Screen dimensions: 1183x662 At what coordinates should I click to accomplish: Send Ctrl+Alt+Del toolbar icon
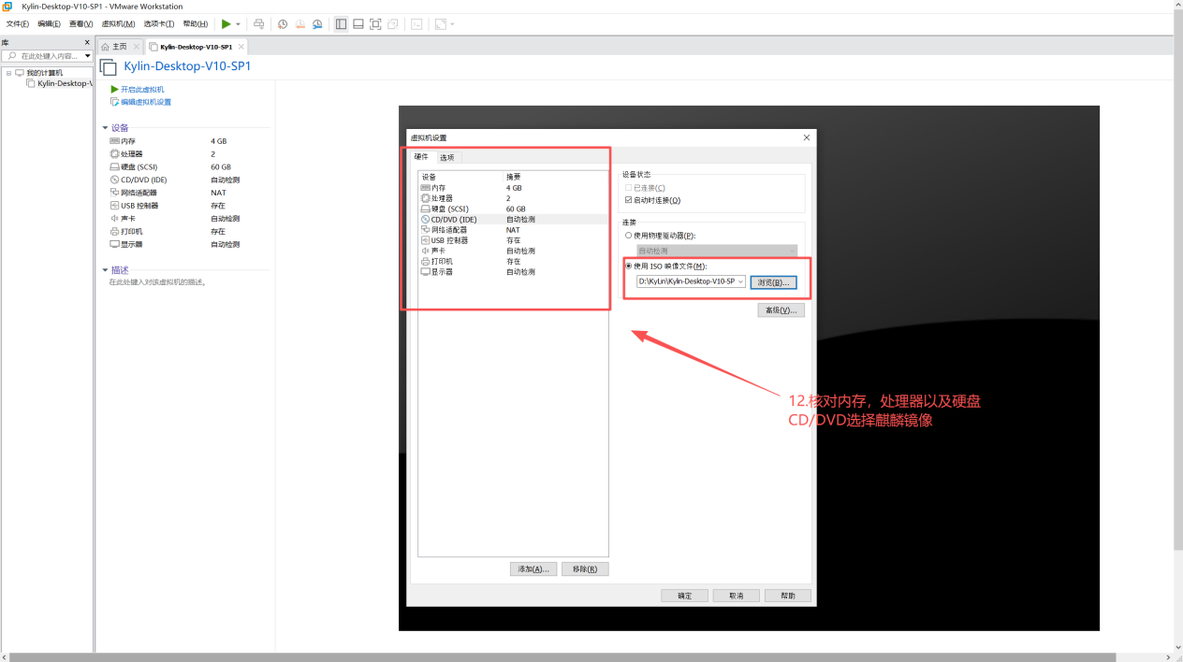(259, 23)
